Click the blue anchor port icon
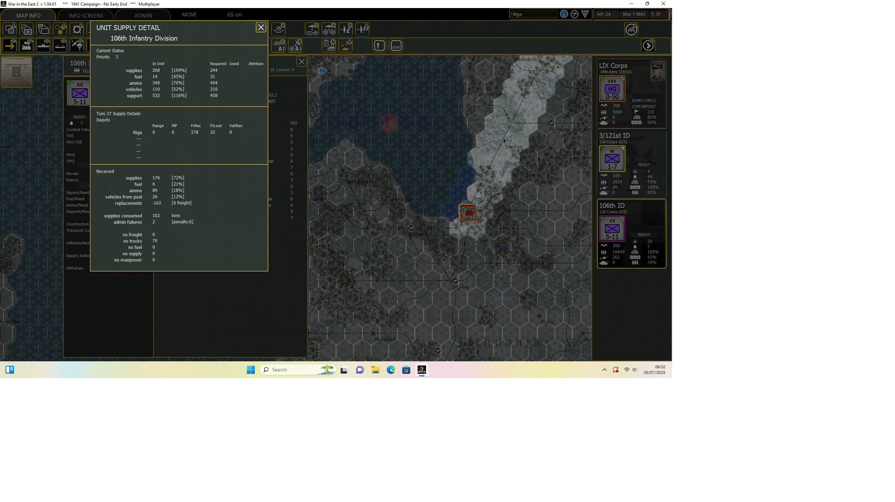 point(564,14)
